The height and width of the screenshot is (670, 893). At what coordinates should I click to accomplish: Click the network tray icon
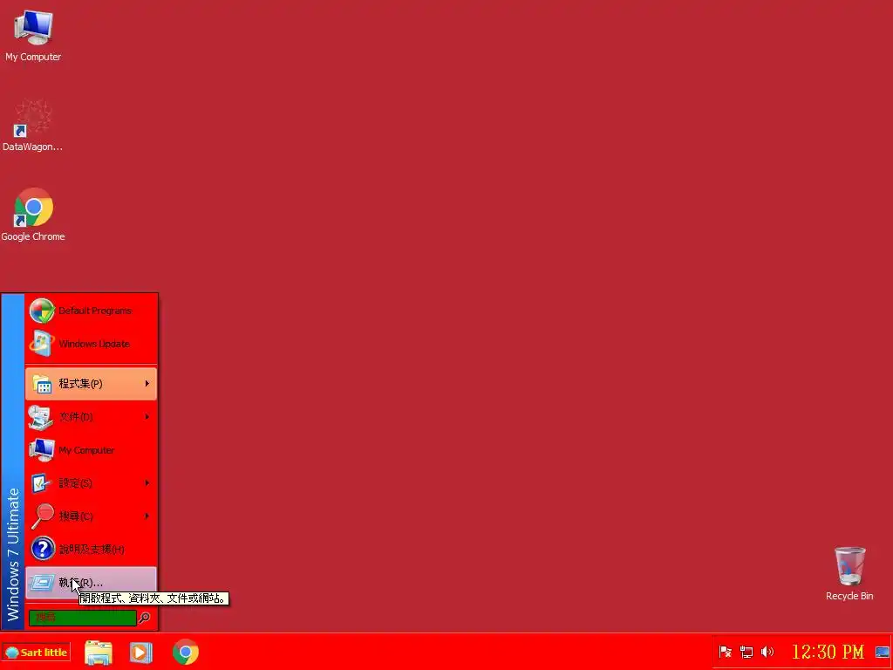pyautogui.click(x=746, y=652)
